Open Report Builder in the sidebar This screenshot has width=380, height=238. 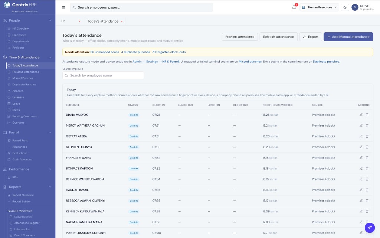click(22, 202)
